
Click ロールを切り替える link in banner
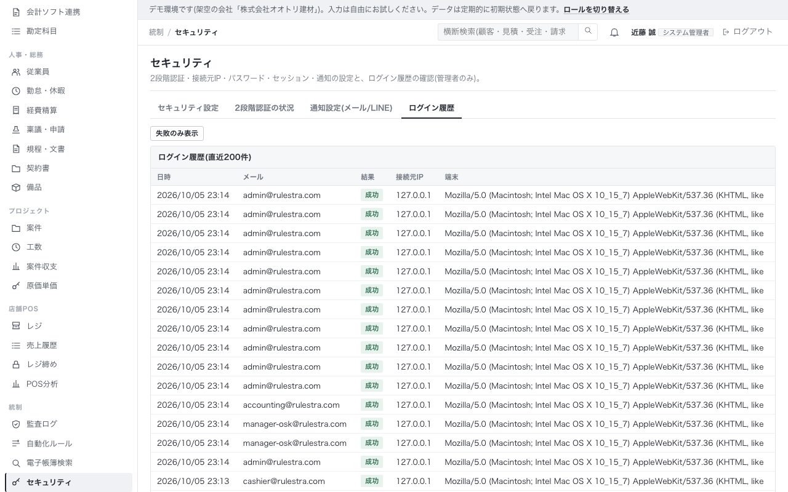pos(596,10)
